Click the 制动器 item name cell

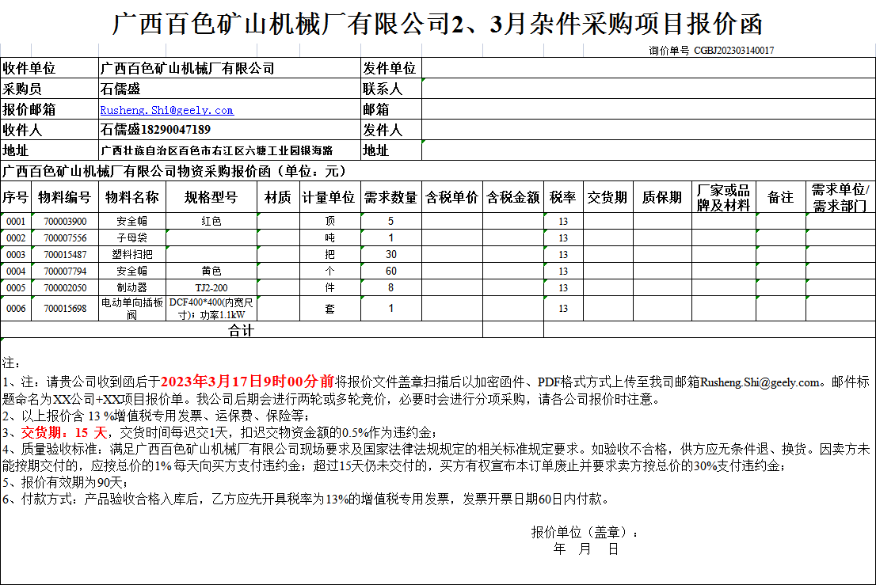tap(131, 288)
